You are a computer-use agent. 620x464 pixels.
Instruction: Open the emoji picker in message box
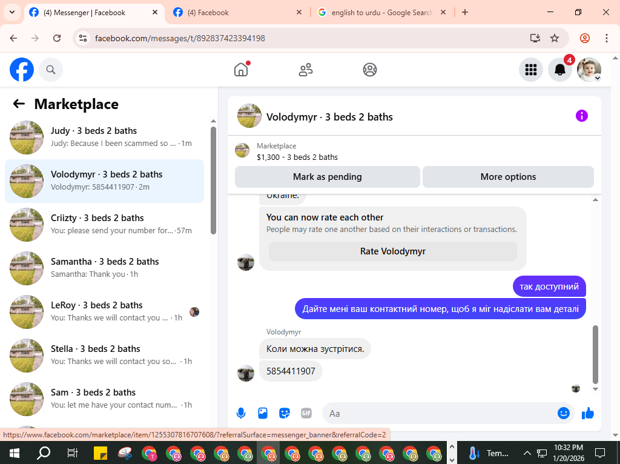coord(564,413)
